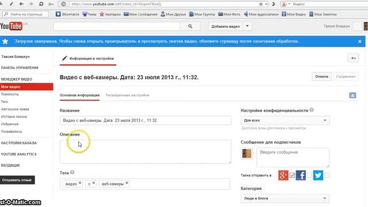Screen dimensions: 368x207
Task: Click the Отправить отзыв button
Action: 17,180
